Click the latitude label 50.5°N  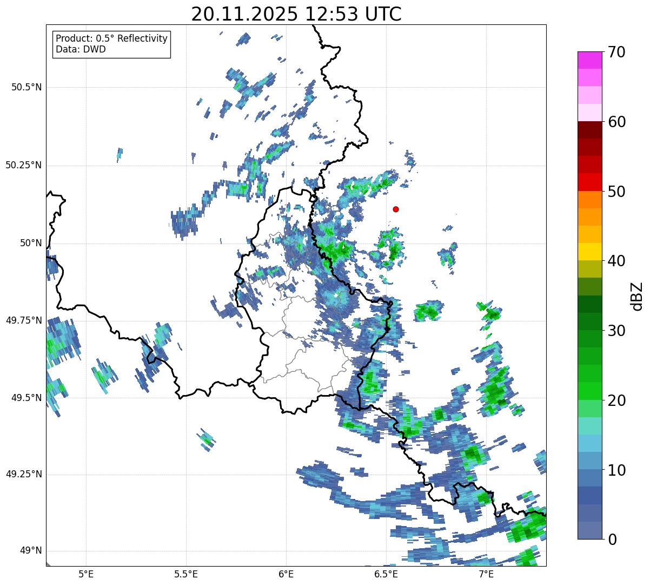pyautogui.click(x=26, y=88)
